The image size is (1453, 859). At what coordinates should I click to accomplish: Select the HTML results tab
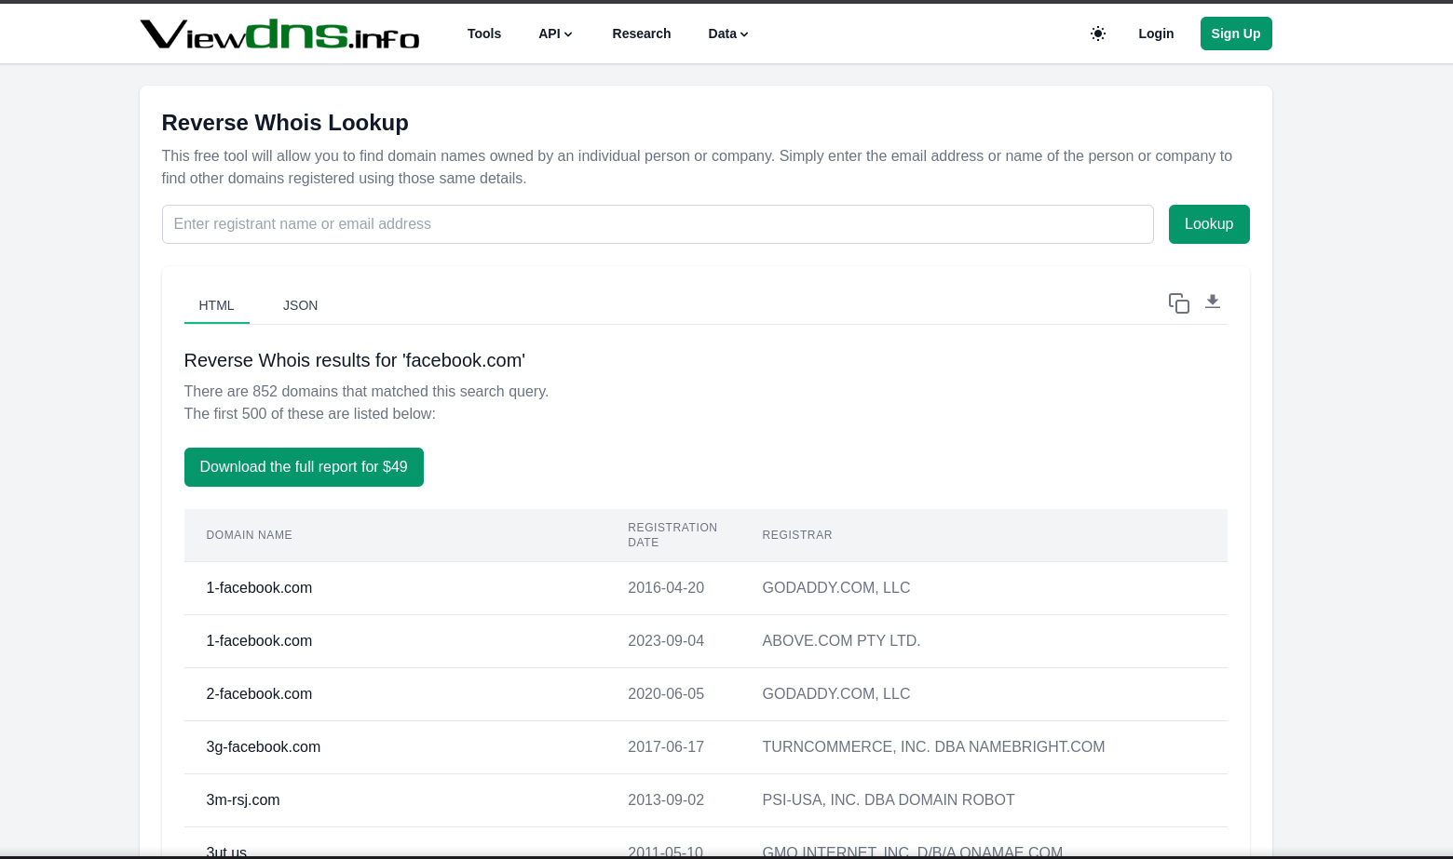[216, 305]
